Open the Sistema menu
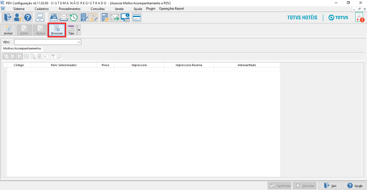Viewport: 367px width, 190px height. click(x=19, y=9)
